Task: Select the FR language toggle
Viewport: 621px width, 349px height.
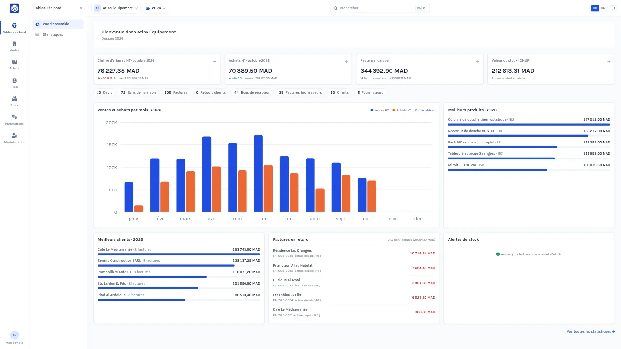Action: [595, 8]
